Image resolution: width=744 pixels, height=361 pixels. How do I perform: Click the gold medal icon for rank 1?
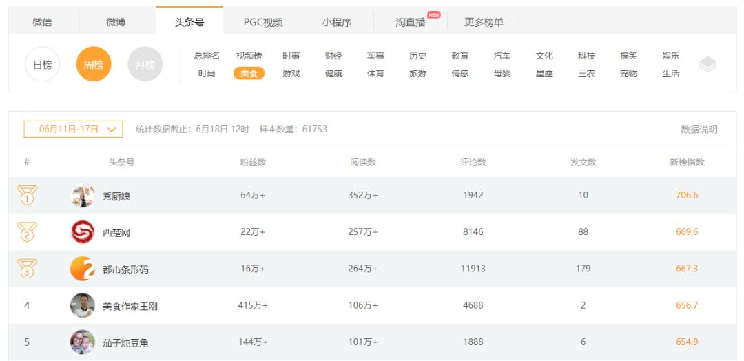(27, 196)
